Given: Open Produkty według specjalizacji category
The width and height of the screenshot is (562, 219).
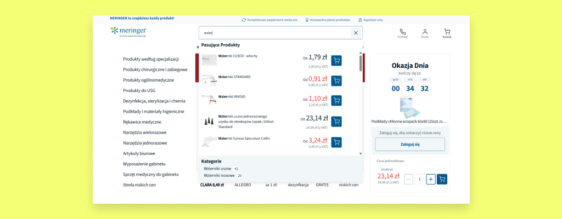Looking at the screenshot, I should coord(151,59).
